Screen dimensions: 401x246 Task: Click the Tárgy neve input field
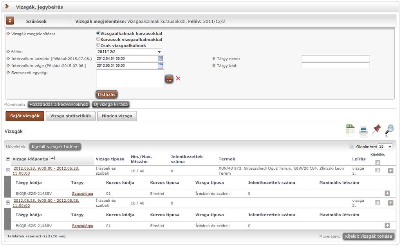(x=336, y=58)
